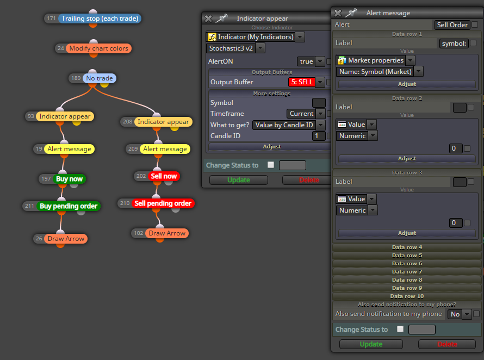This screenshot has height=360, width=484.
Task: Select the Modify chart colors block
Action: [x=98, y=48]
